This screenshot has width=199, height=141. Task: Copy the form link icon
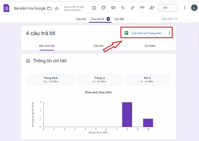pos(142,8)
